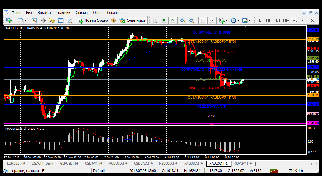Open the Navigator folder-star icon

(52, 20)
